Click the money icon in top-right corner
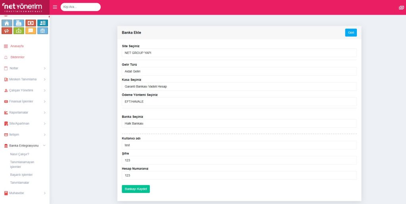 point(401,8)
